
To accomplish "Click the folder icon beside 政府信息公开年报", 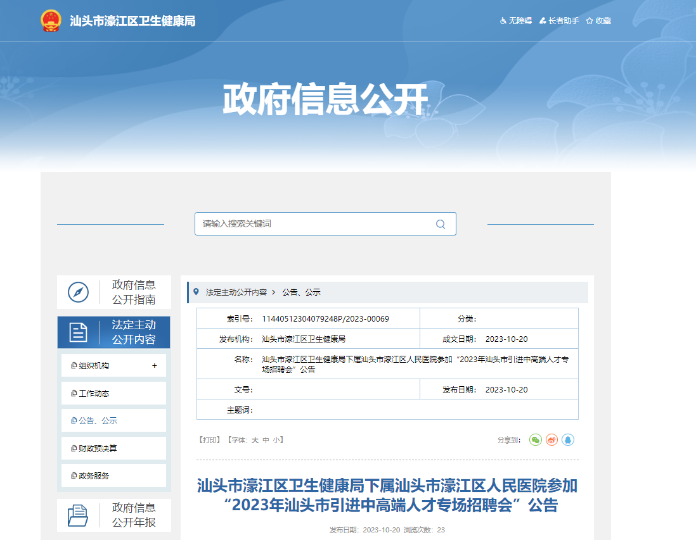I will tap(78, 515).
